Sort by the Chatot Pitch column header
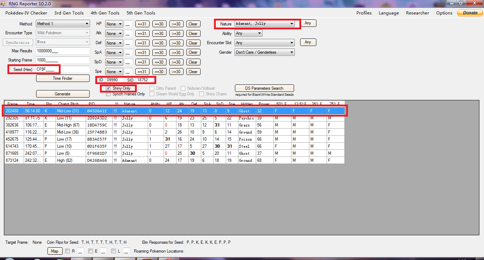This screenshot has width=484, height=260. click(x=71, y=104)
